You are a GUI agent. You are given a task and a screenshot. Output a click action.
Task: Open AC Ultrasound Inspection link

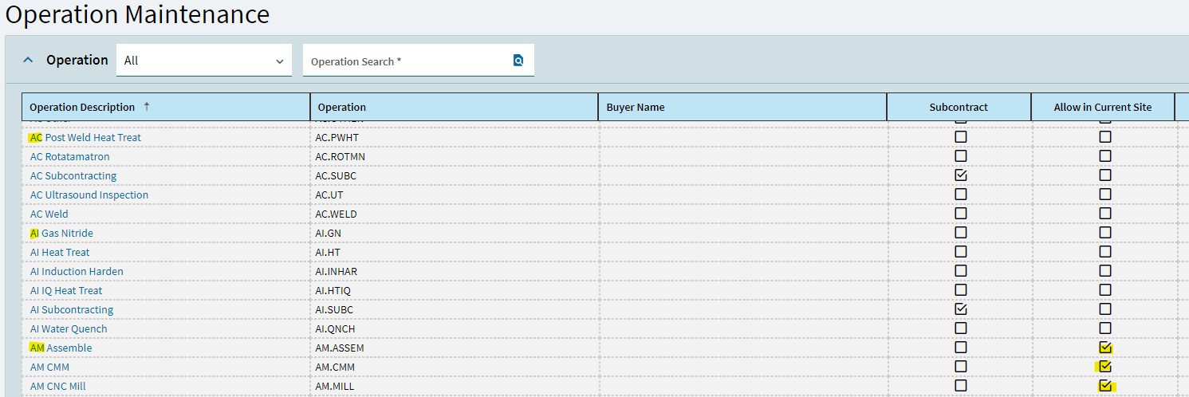[x=89, y=195]
